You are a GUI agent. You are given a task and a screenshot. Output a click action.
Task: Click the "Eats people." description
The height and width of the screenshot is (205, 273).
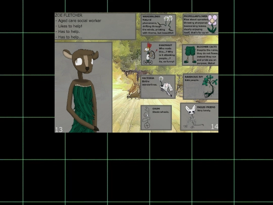(192, 80)
